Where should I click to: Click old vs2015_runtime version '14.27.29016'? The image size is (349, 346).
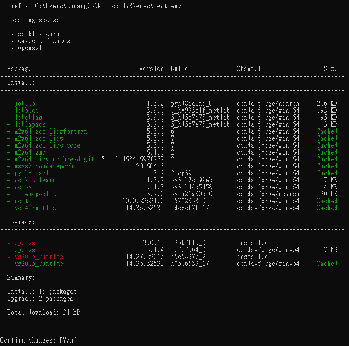pyautogui.click(x=145, y=257)
